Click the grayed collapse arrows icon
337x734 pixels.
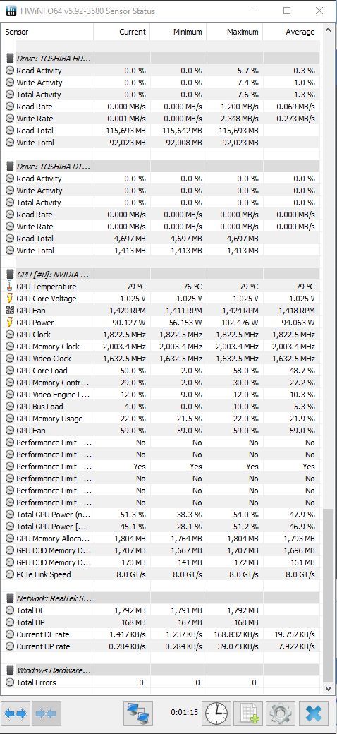pyautogui.click(x=46, y=714)
